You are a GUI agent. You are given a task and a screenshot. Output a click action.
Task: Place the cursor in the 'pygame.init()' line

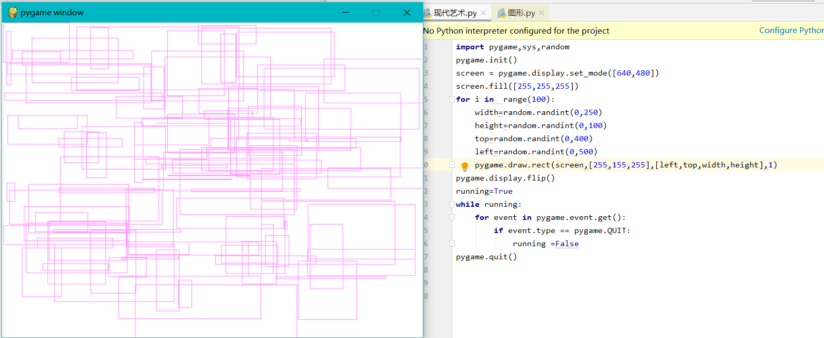pyautogui.click(x=486, y=60)
